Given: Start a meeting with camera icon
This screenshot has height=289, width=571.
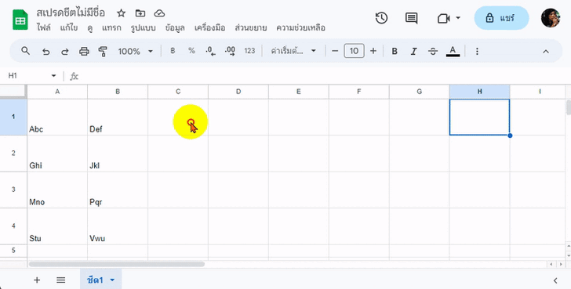Looking at the screenshot, I should [444, 18].
